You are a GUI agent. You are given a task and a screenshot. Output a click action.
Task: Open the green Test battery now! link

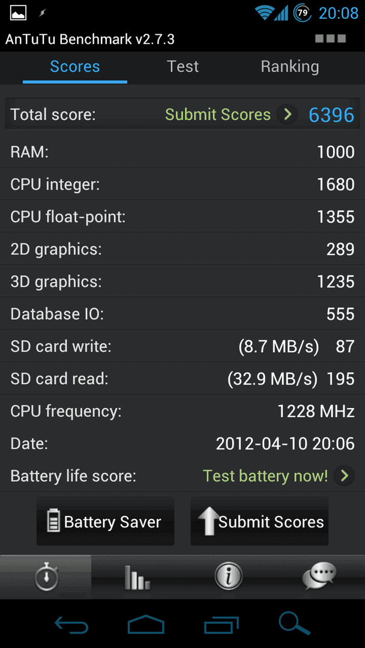(265, 476)
